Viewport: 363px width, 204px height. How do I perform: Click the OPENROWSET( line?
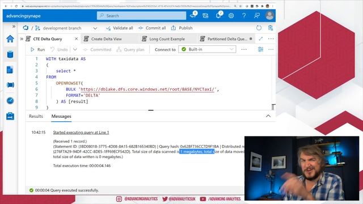coord(69,83)
